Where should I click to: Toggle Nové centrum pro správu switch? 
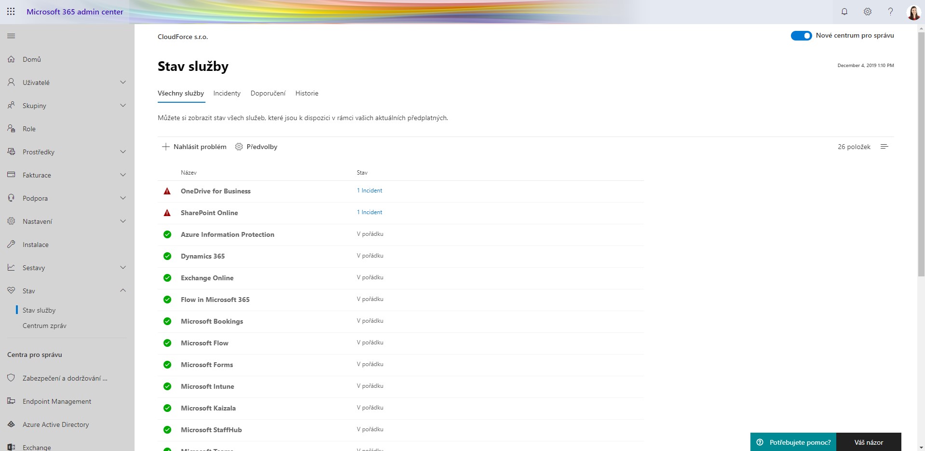point(801,36)
